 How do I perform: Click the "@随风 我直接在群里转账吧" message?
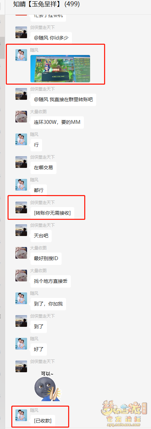(x=63, y=99)
